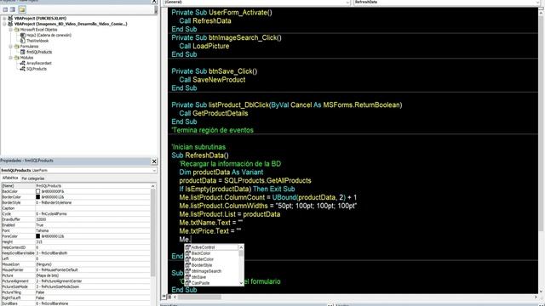Click autocomplete list scroll-down arrow
Image resolution: width=545 pixels, height=306 pixels.
point(241,283)
